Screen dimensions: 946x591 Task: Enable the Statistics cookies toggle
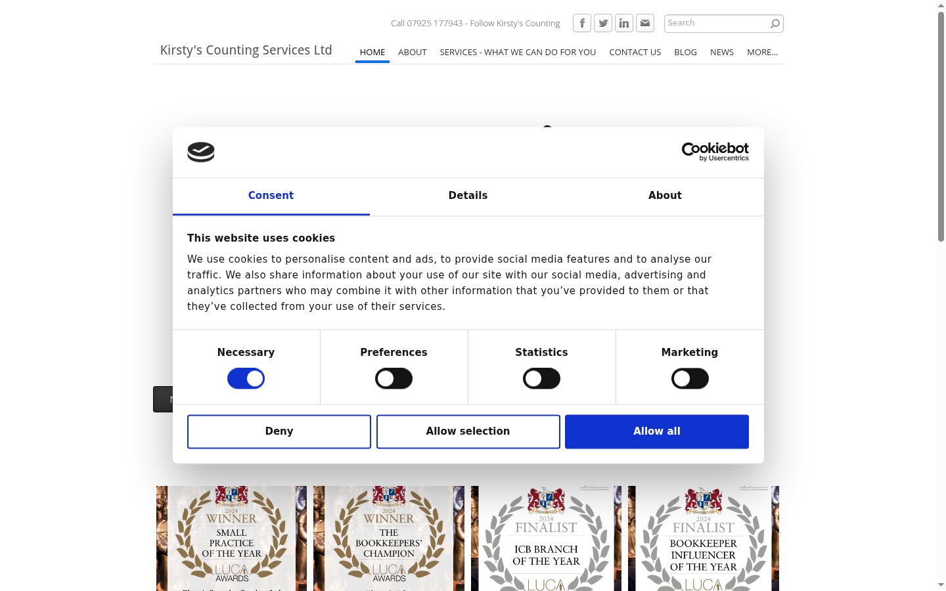click(541, 378)
